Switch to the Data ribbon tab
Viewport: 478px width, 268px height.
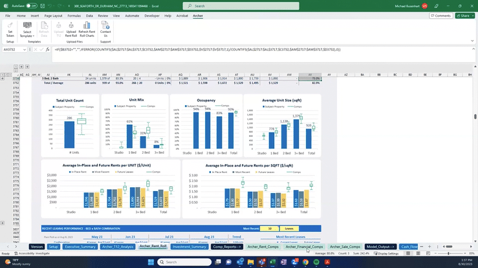(89, 15)
